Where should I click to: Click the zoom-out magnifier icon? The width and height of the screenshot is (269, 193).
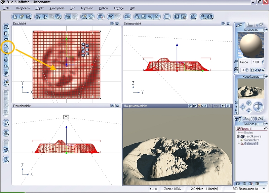(157, 17)
